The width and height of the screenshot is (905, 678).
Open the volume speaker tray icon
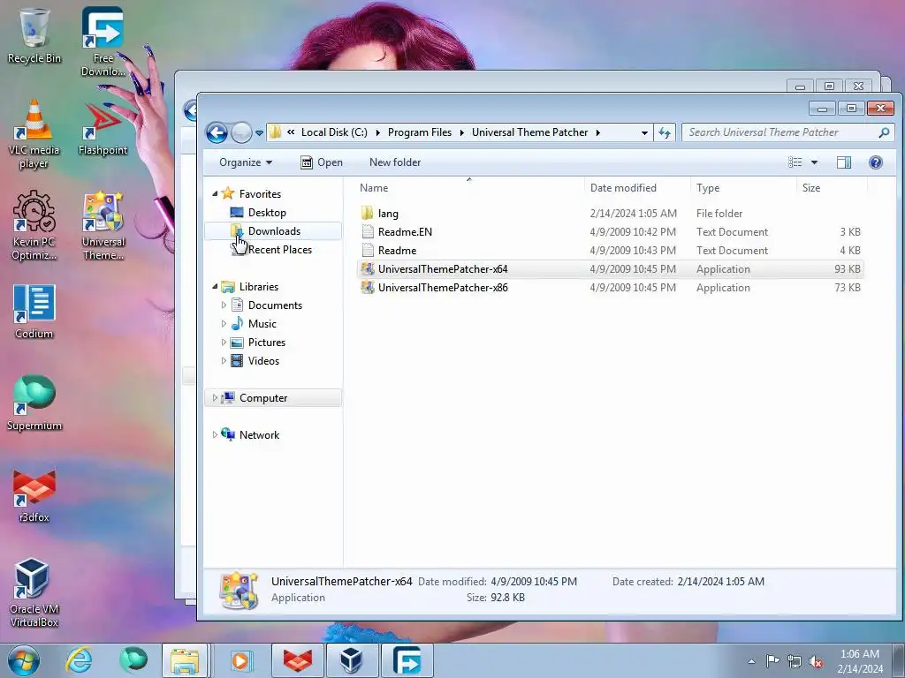816,661
